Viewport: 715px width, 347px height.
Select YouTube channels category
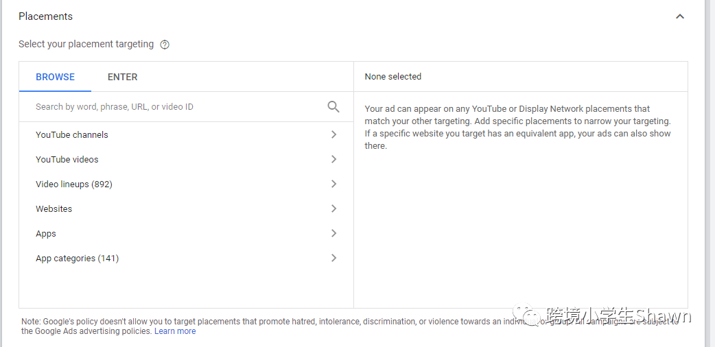click(x=72, y=134)
